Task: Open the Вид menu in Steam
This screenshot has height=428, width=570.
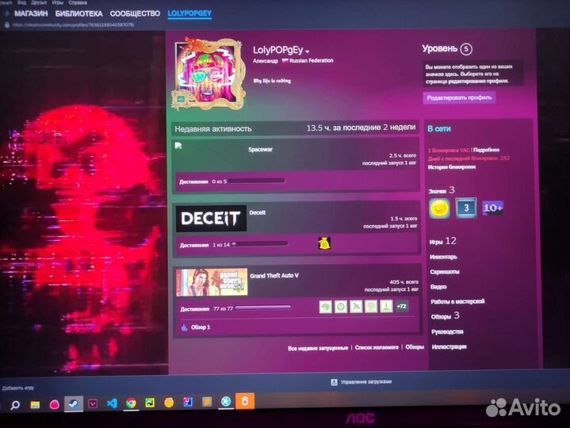Action: tap(22, 2)
